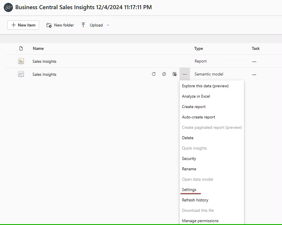The height and width of the screenshot is (225, 282).
Task: Click the New folder button
Action: click(60, 25)
